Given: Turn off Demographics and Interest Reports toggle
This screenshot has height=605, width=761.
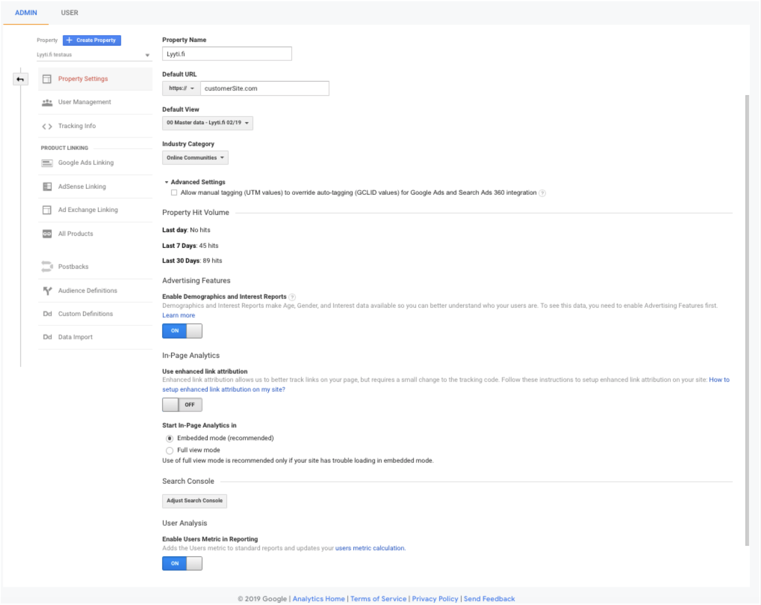Looking at the screenshot, I should pos(182,331).
